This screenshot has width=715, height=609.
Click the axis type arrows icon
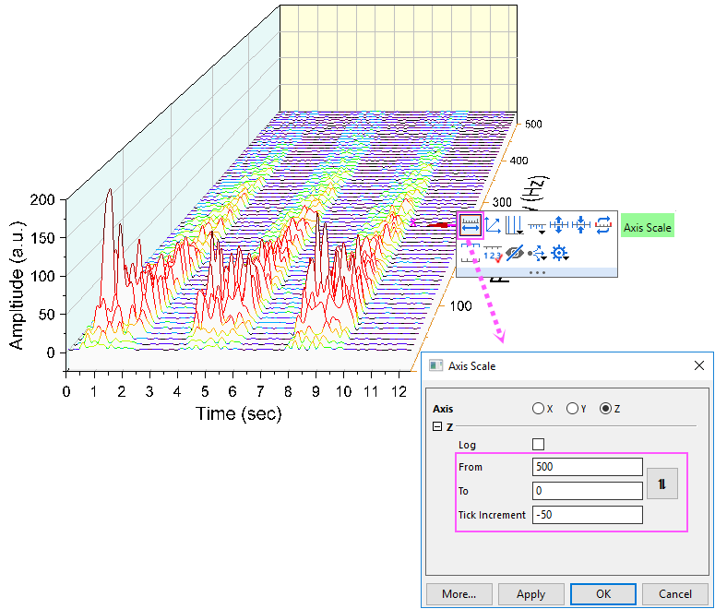click(x=493, y=225)
